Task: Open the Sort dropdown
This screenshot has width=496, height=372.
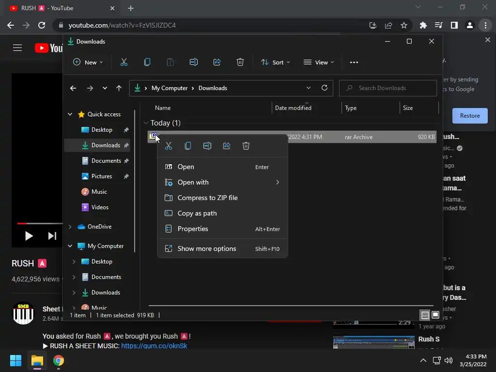Action: coord(275,62)
